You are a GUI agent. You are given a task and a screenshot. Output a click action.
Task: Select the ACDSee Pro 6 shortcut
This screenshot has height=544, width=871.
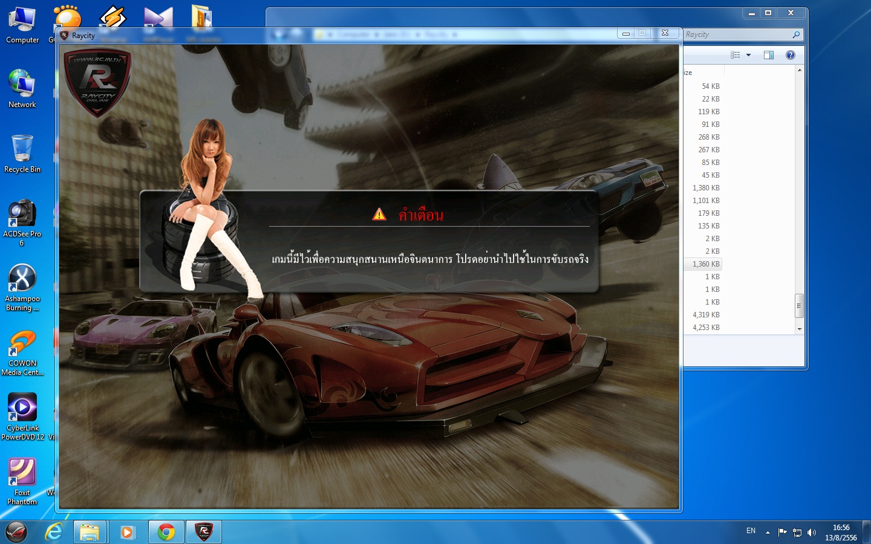click(22, 222)
